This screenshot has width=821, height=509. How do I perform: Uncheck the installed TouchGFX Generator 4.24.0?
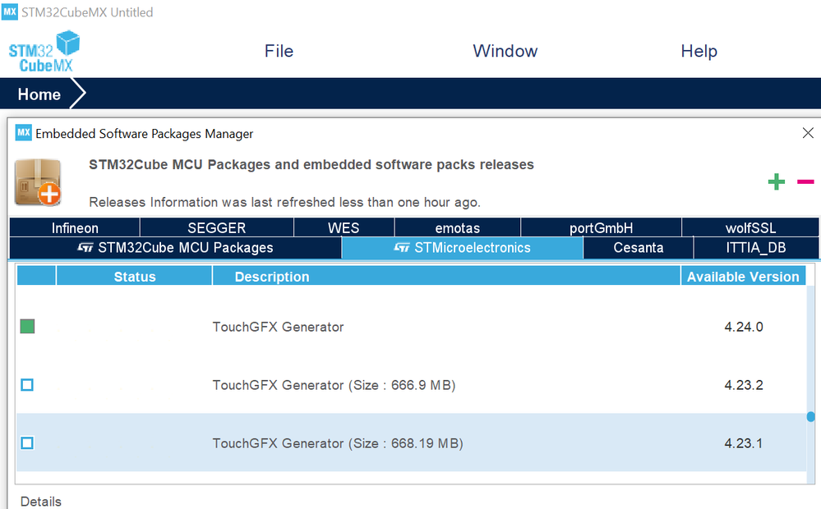(26, 326)
